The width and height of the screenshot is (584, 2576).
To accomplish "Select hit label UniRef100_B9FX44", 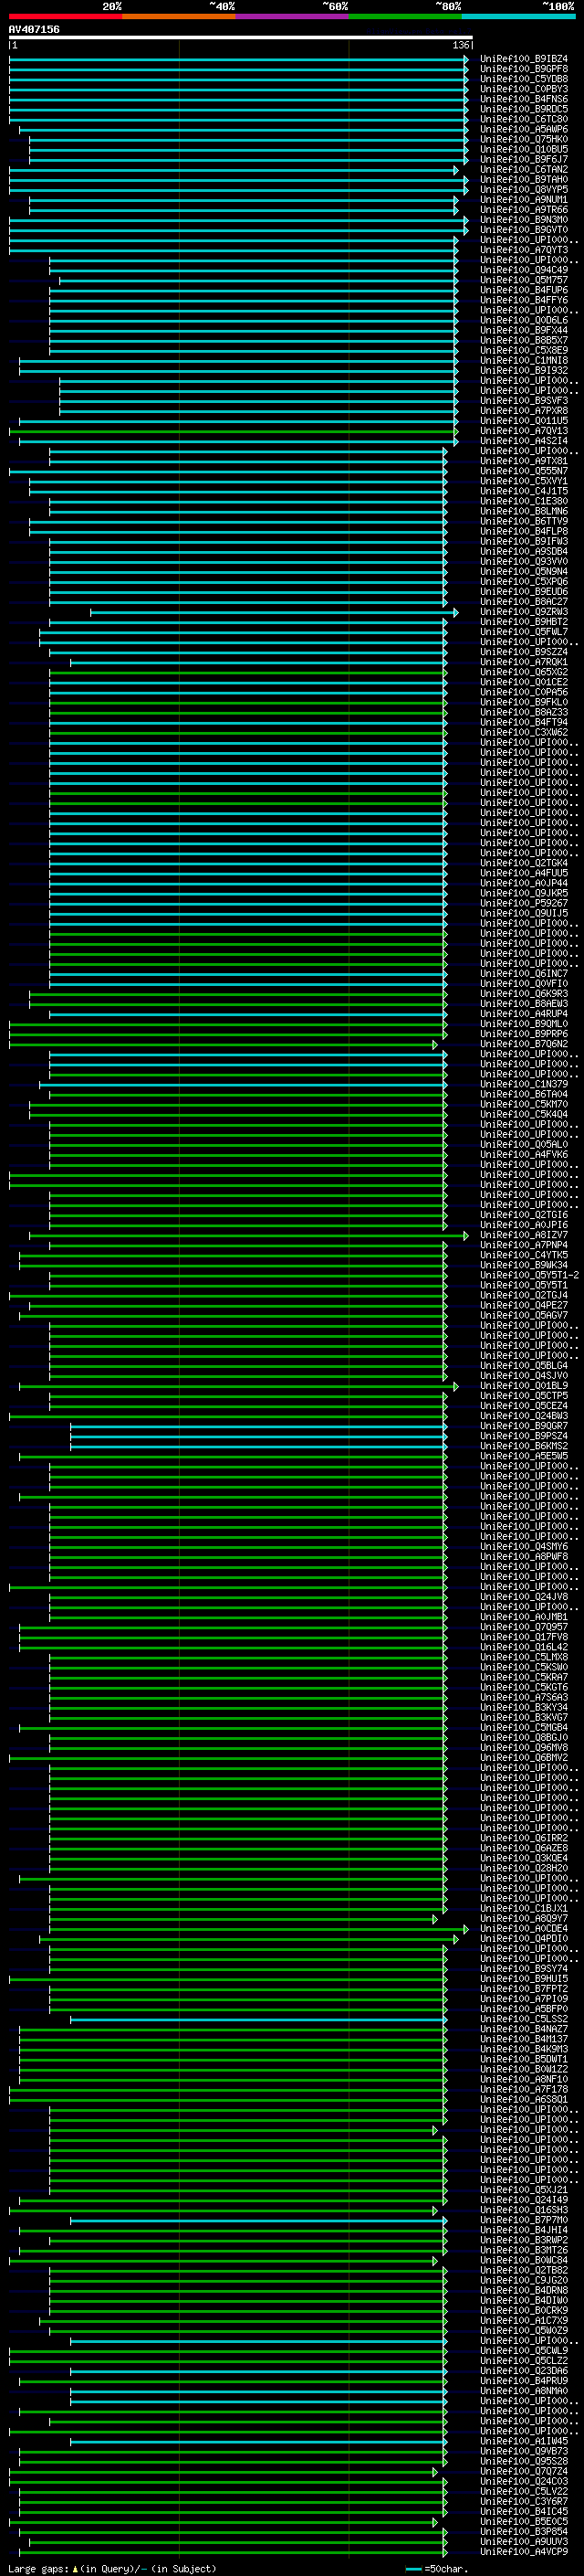I will tap(523, 330).
